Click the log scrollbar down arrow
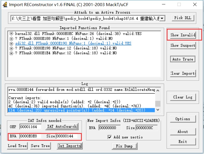The image size is (204, 154). click(x=158, y=110)
